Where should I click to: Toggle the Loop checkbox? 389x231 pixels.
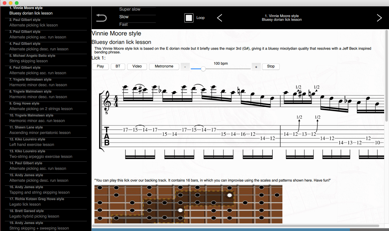click(189, 18)
